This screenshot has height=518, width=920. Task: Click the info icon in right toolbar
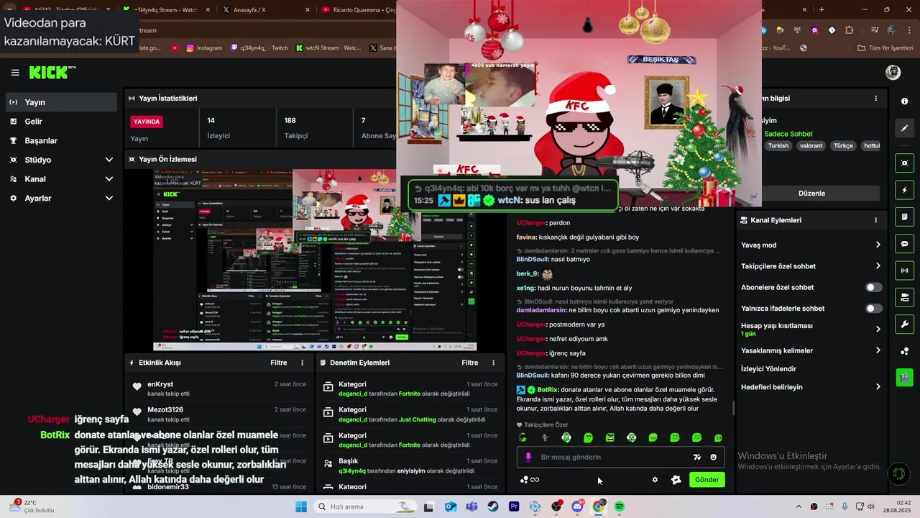(x=904, y=101)
